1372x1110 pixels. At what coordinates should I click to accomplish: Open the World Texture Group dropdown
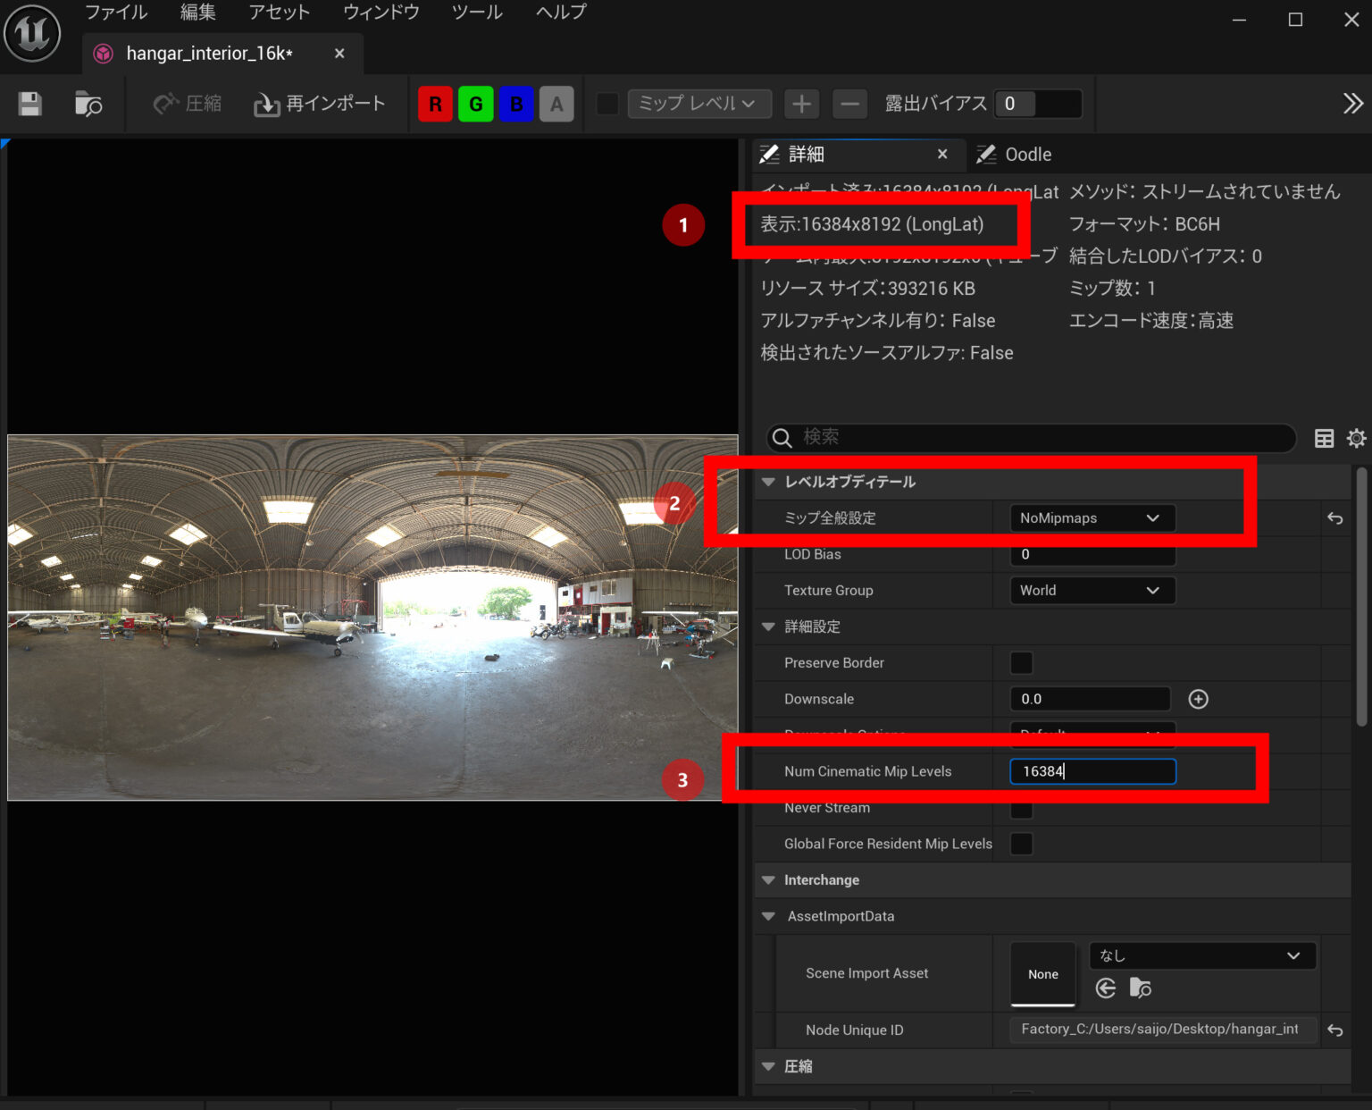point(1092,590)
